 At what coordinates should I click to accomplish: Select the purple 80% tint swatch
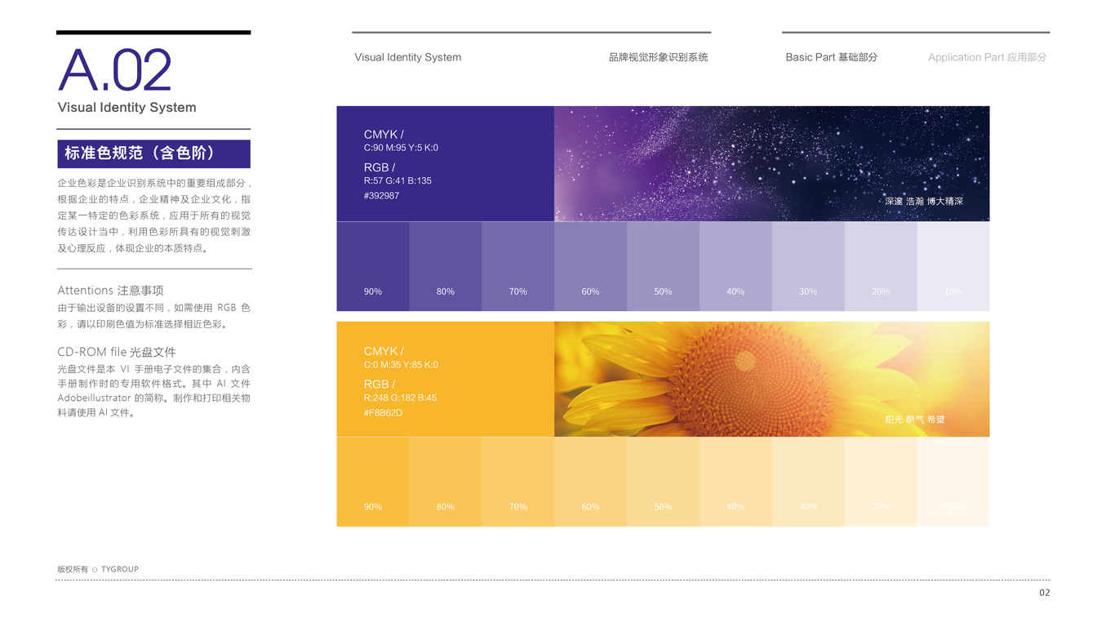click(x=446, y=266)
